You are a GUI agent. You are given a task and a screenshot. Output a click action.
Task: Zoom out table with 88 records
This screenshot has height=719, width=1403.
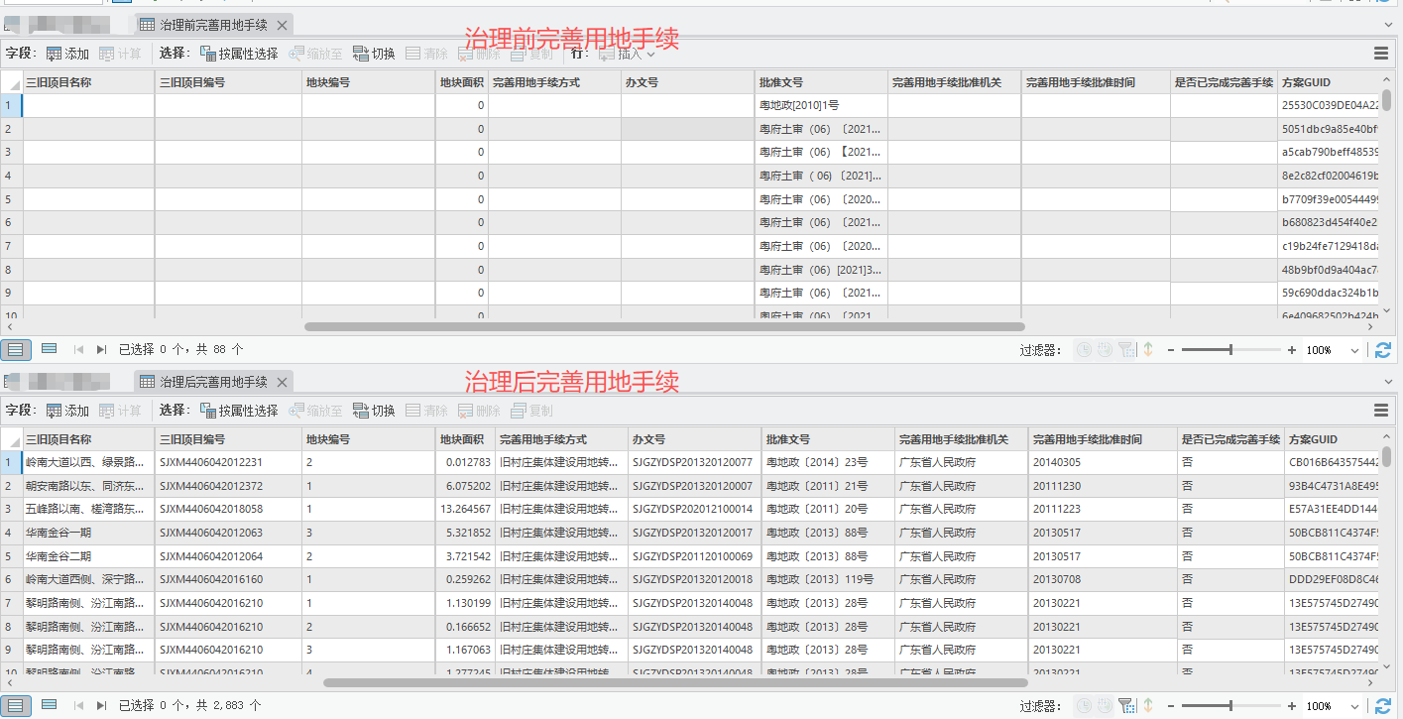click(1171, 350)
